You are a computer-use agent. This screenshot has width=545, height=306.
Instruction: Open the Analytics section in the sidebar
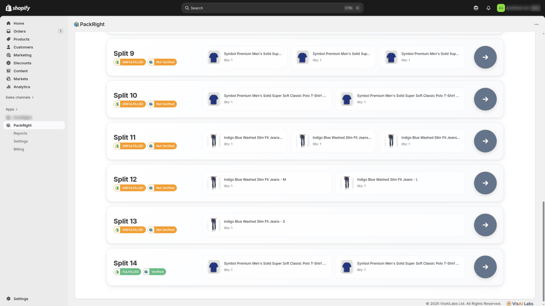tap(21, 87)
